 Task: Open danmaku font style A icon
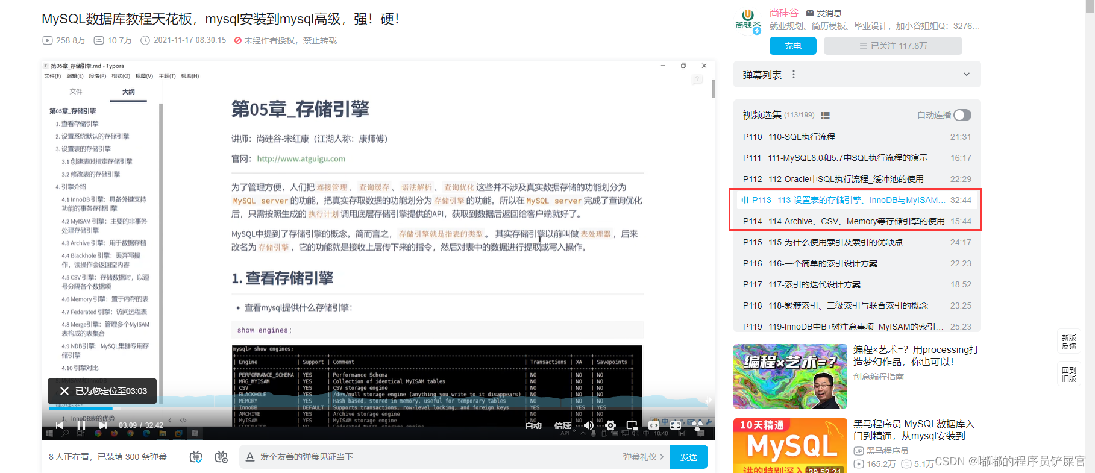click(x=250, y=457)
